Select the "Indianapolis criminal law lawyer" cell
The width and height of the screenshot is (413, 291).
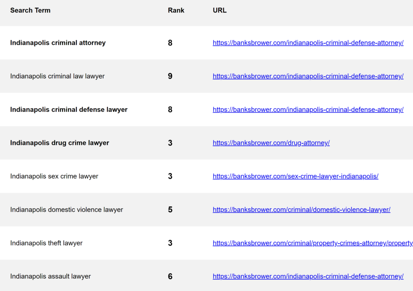(57, 76)
